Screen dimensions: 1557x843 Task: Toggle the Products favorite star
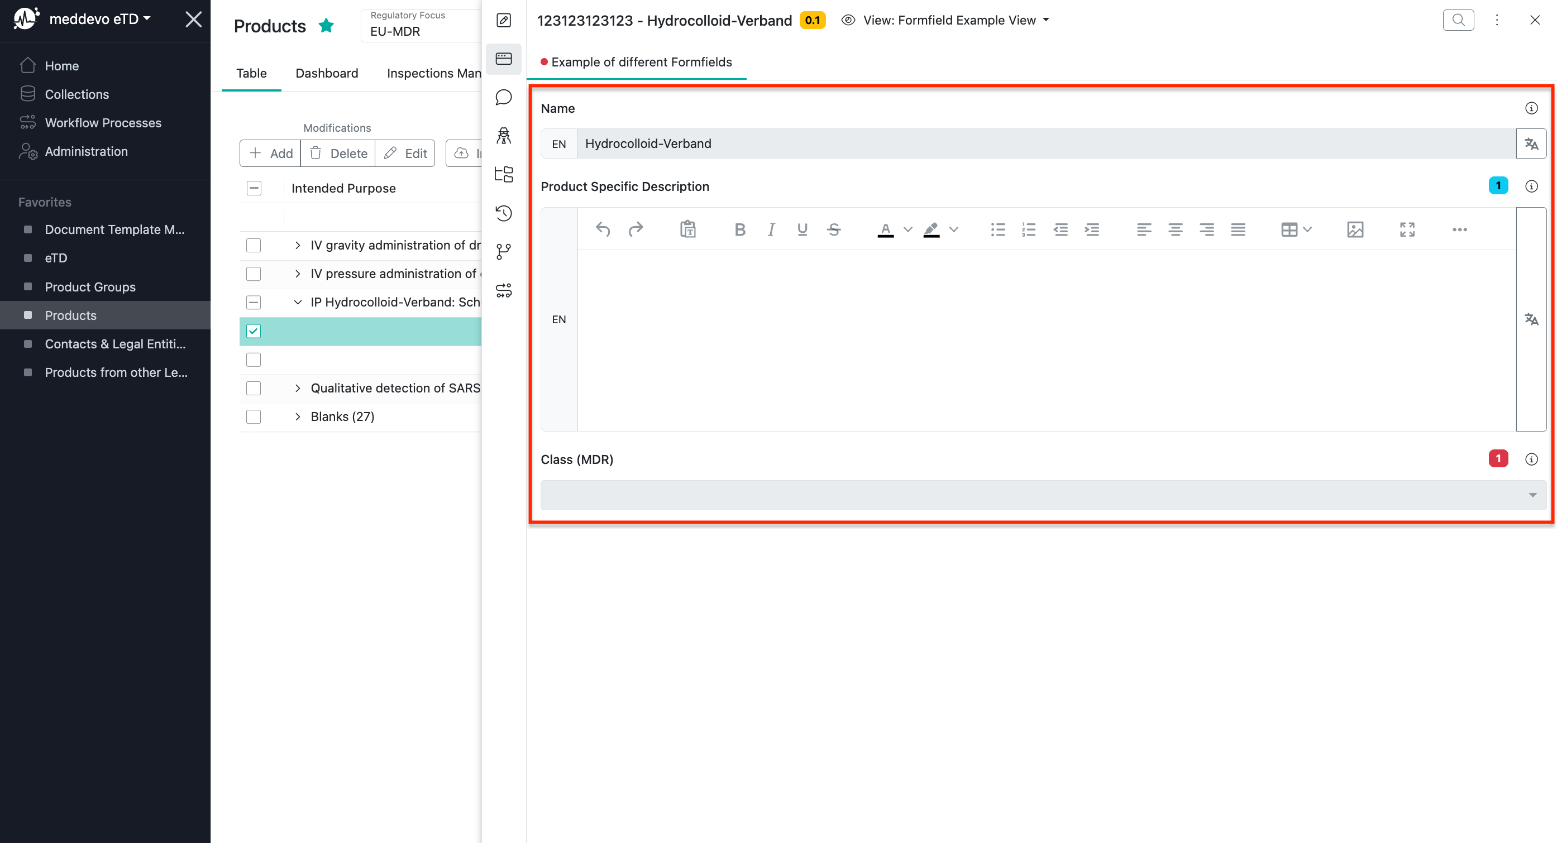pyautogui.click(x=326, y=25)
